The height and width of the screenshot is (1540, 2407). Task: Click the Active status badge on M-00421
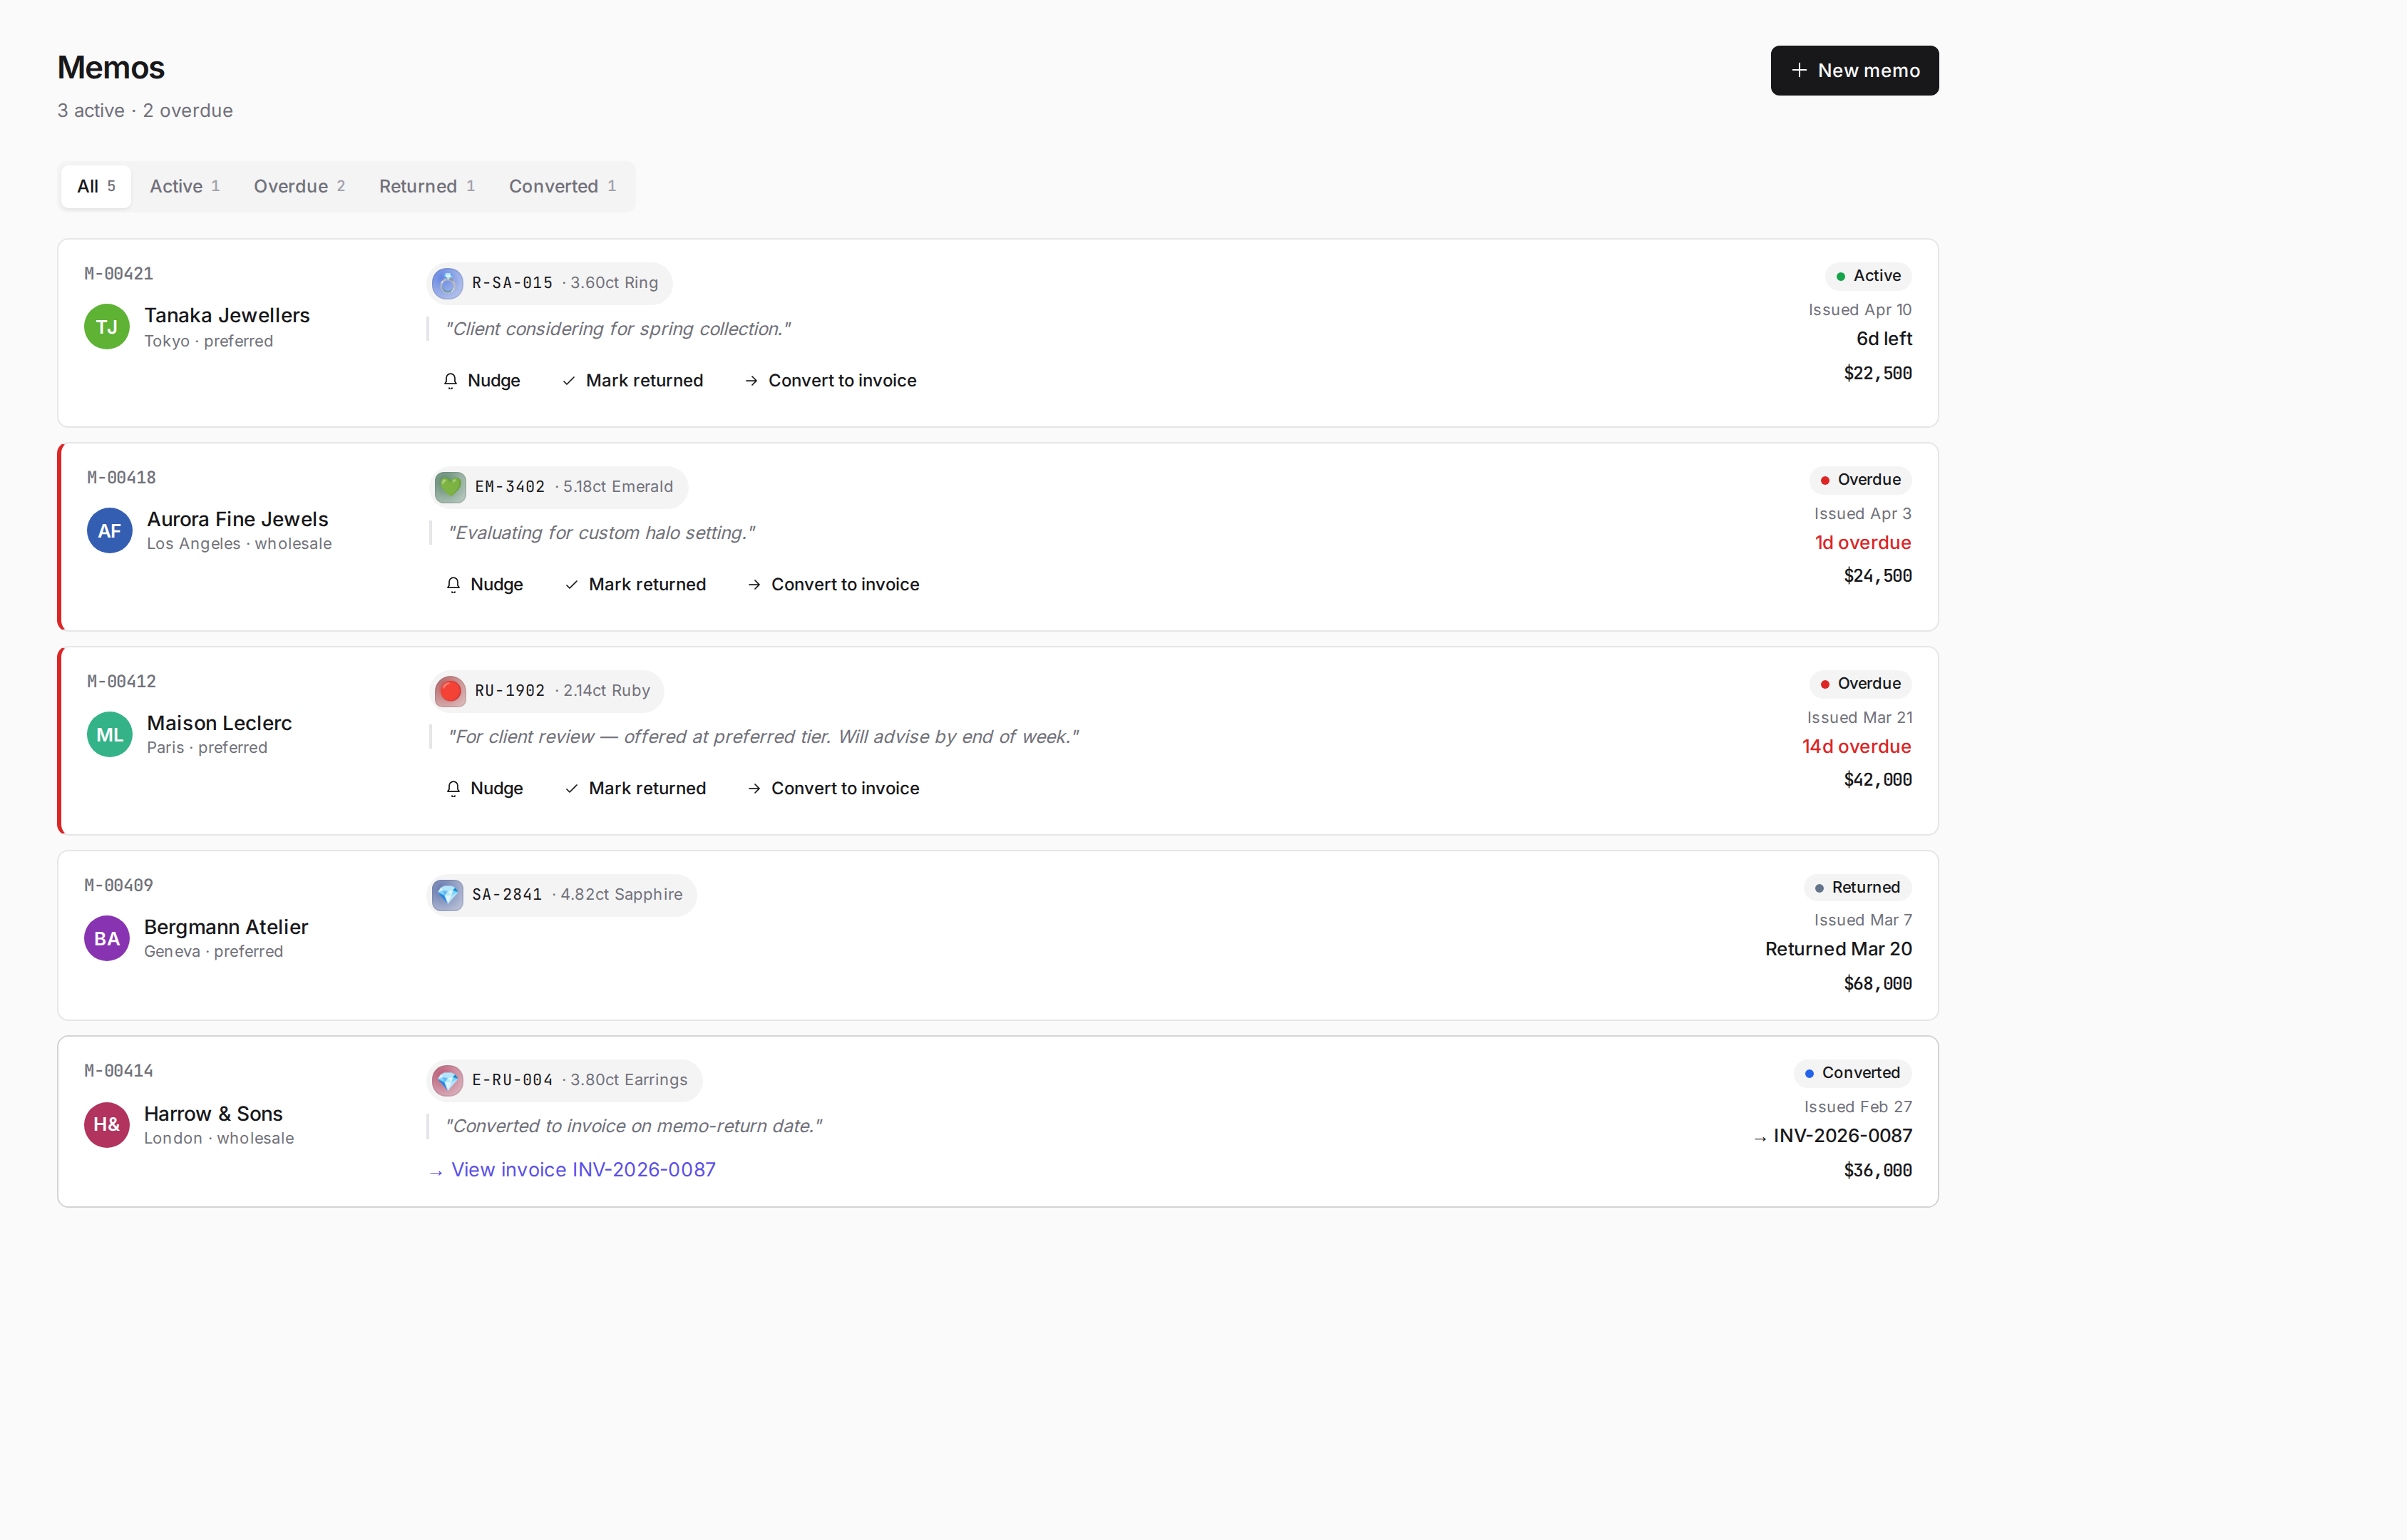tap(1868, 276)
